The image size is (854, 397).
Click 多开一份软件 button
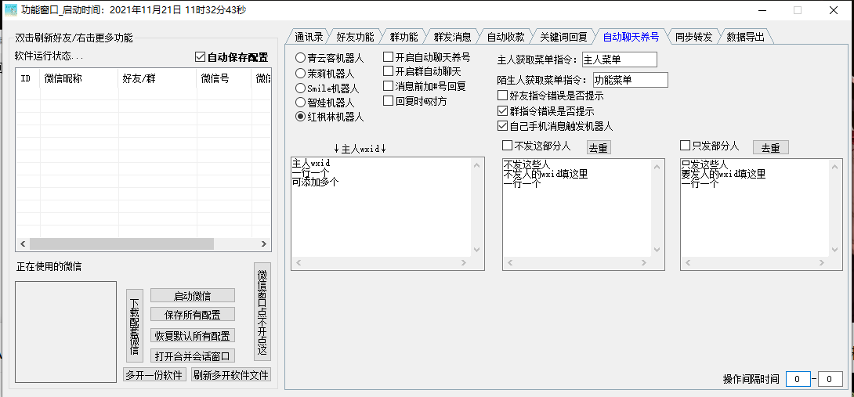pos(155,374)
